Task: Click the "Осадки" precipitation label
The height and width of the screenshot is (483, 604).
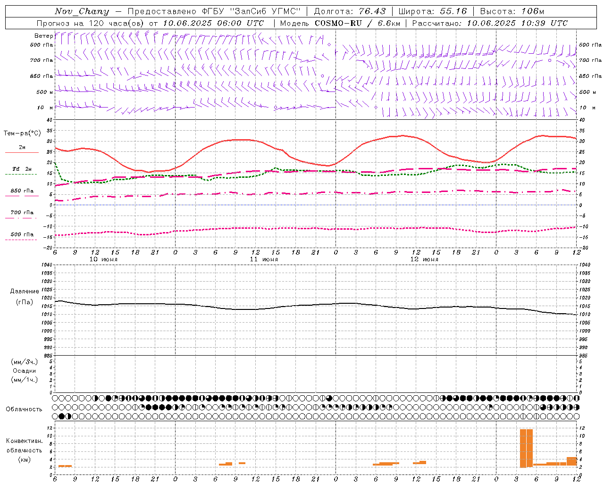Action: pyautogui.click(x=25, y=371)
